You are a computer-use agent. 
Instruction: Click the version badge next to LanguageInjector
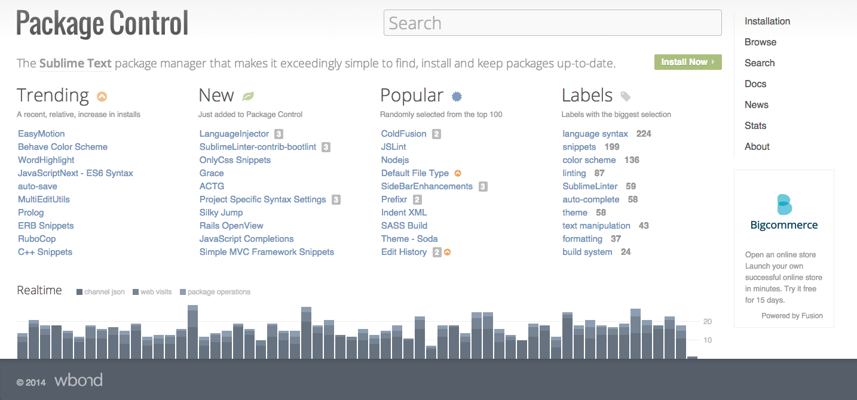[x=278, y=134]
